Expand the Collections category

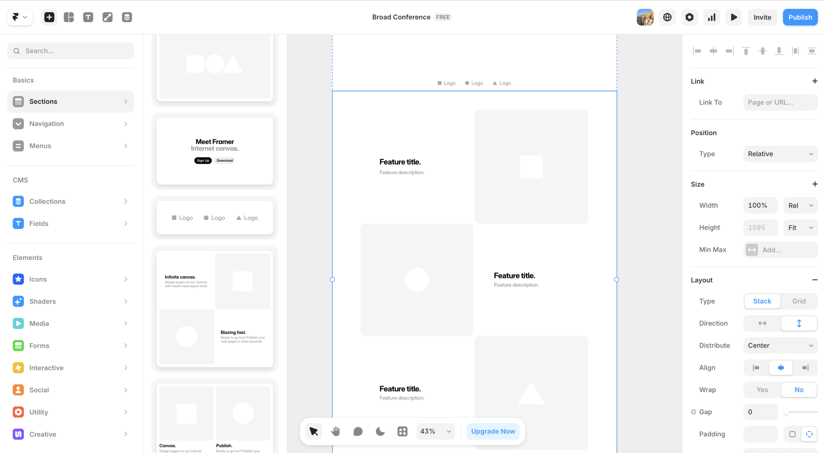coord(70,201)
